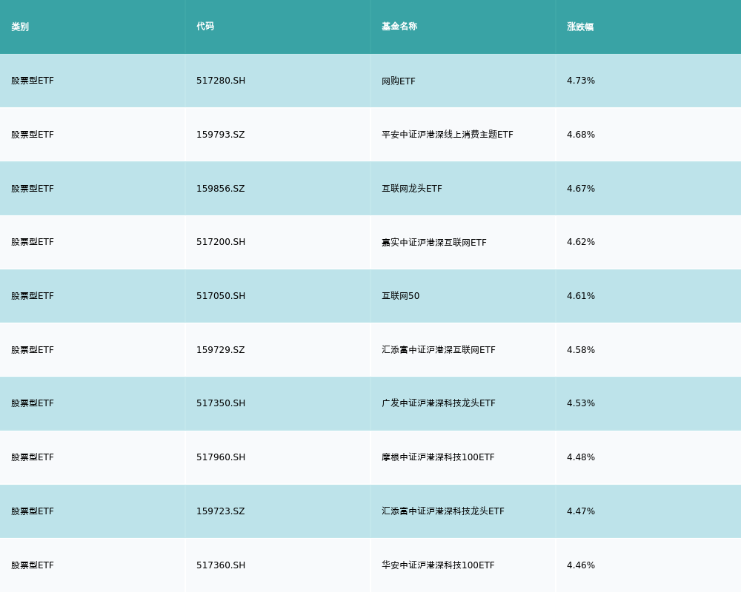Click the 互联网50 fund name
741x592 pixels.
401,296
